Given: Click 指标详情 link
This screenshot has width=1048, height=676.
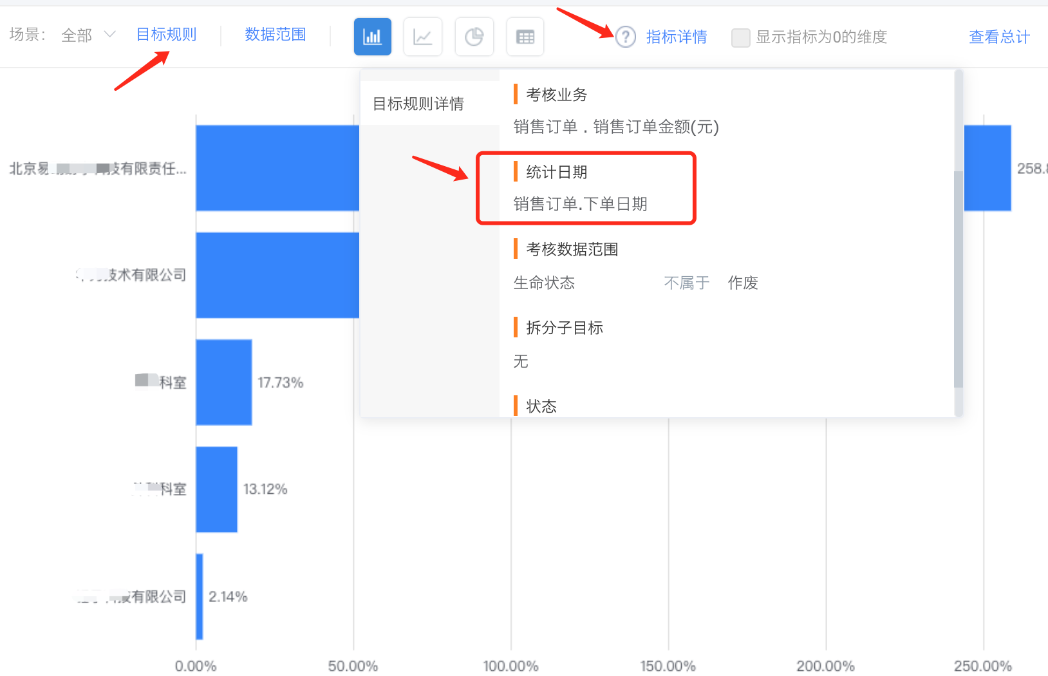Looking at the screenshot, I should pyautogui.click(x=676, y=37).
